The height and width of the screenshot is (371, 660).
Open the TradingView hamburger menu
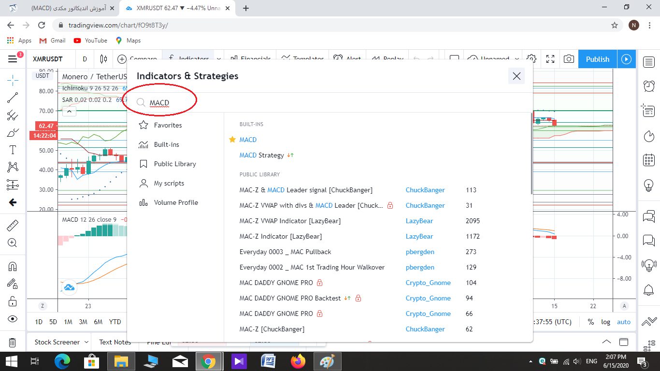(13, 59)
